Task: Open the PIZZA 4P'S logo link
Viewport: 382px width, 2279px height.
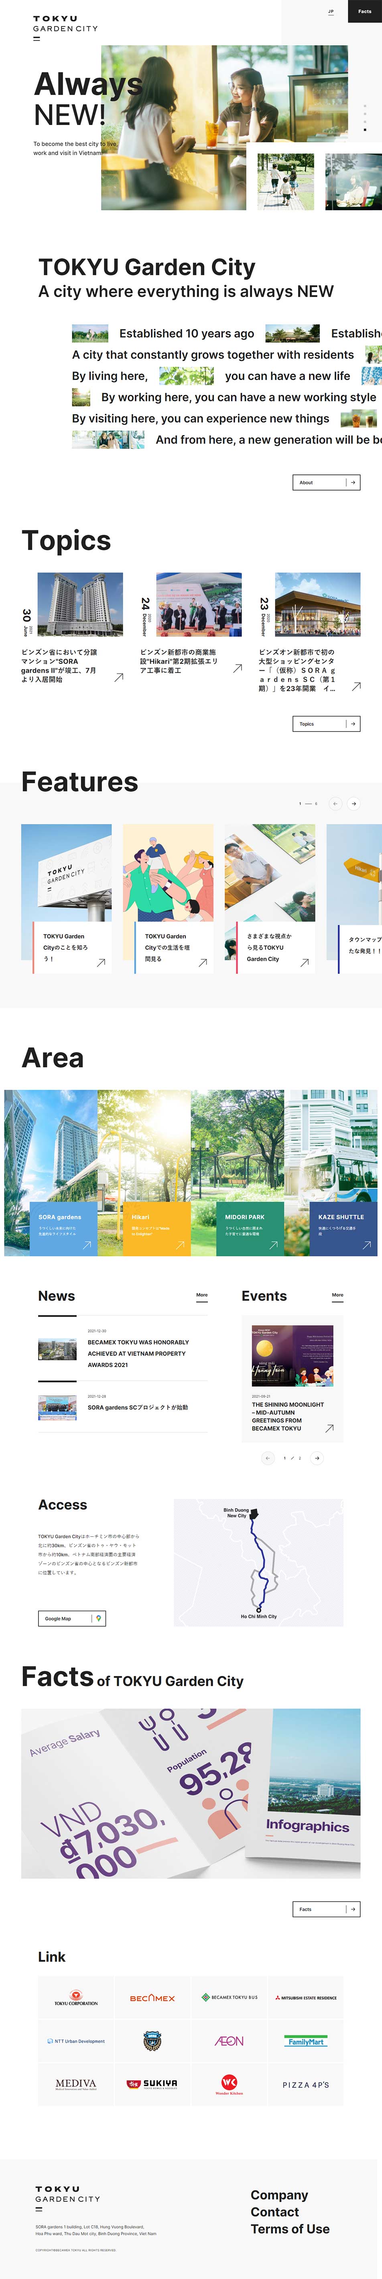Action: coord(305,2084)
